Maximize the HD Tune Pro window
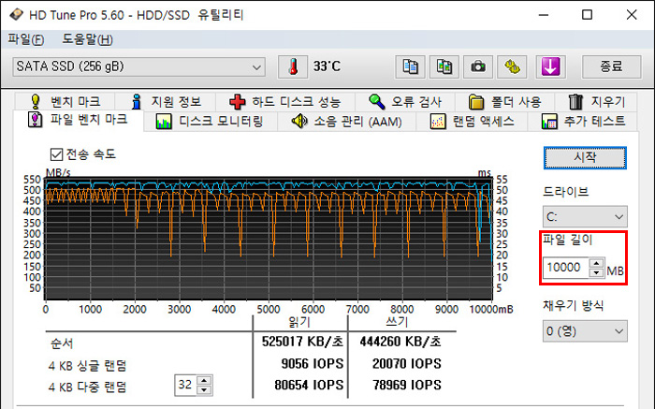Screen dimensions: 655x409 tap(587, 15)
